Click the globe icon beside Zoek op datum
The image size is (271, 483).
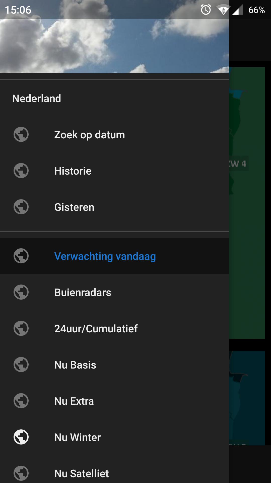[21, 134]
